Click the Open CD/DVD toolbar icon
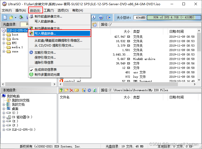Image resolution: width=202 pixels, height=149 pixels. tap(21, 17)
